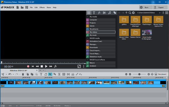The height and width of the screenshot is (107, 169).
Task: Go up one folder level arrow
Action: point(126,13)
